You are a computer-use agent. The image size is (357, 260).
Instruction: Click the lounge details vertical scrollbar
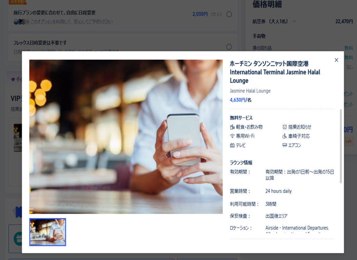point(341,147)
